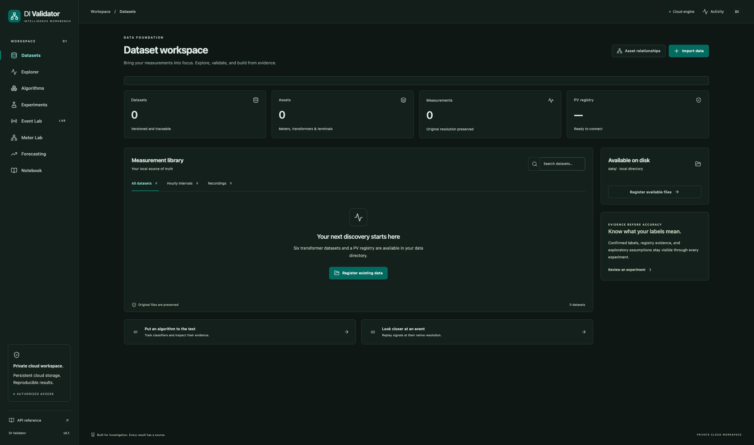Image resolution: width=754 pixels, height=445 pixels.
Task: Open Put an algorithm to the test card
Action: pos(240,332)
